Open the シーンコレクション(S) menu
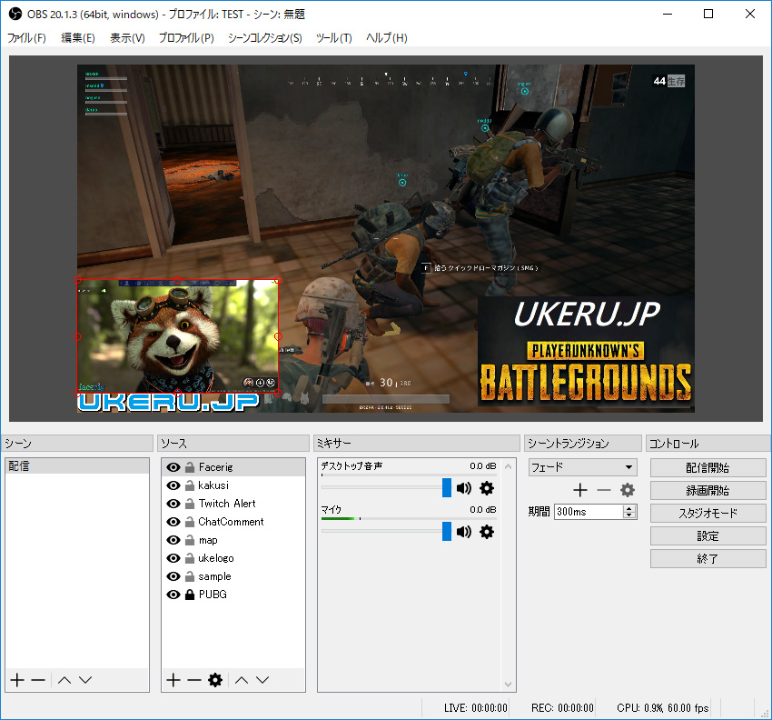Viewport: 772px width, 720px height. pos(264,38)
